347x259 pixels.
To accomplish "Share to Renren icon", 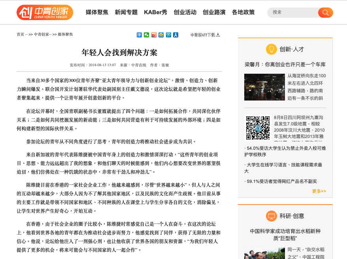I will click(175, 35).
